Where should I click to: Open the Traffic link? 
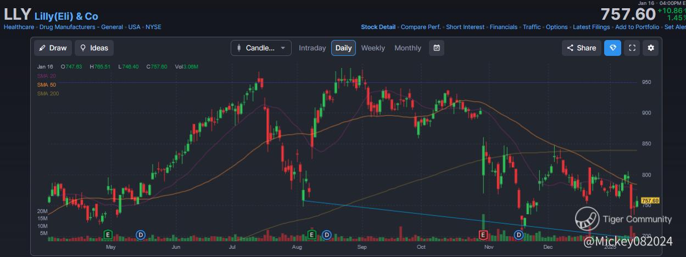532,27
